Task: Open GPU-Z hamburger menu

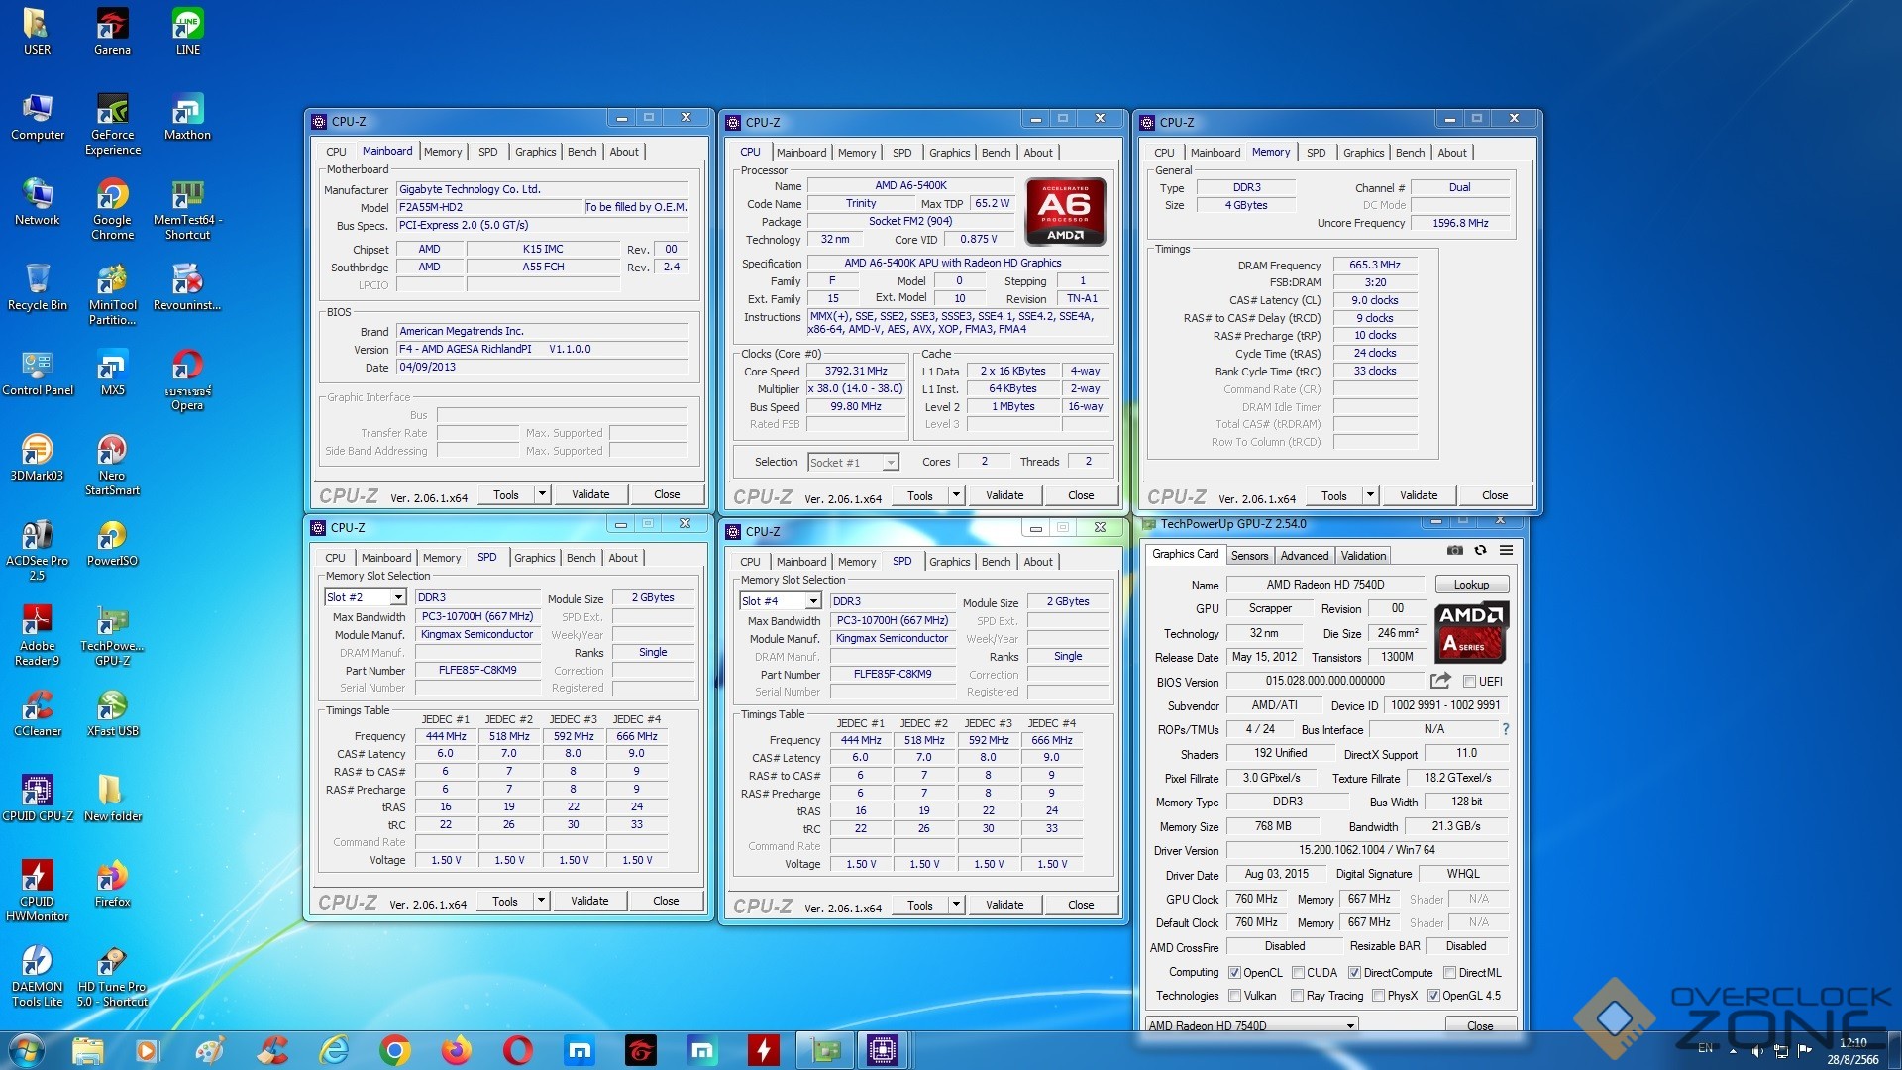Action: coord(1506,550)
